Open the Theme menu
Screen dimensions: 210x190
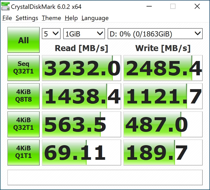[x=51, y=18]
